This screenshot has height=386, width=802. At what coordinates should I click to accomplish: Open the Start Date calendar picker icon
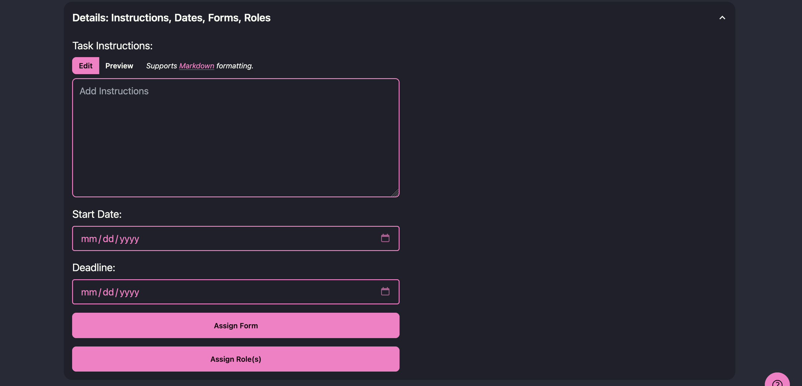pos(385,238)
